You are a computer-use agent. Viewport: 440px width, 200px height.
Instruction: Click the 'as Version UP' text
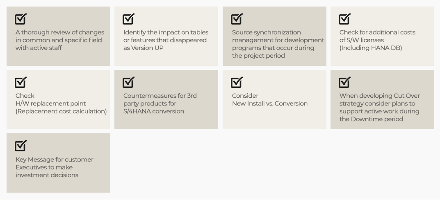point(144,48)
